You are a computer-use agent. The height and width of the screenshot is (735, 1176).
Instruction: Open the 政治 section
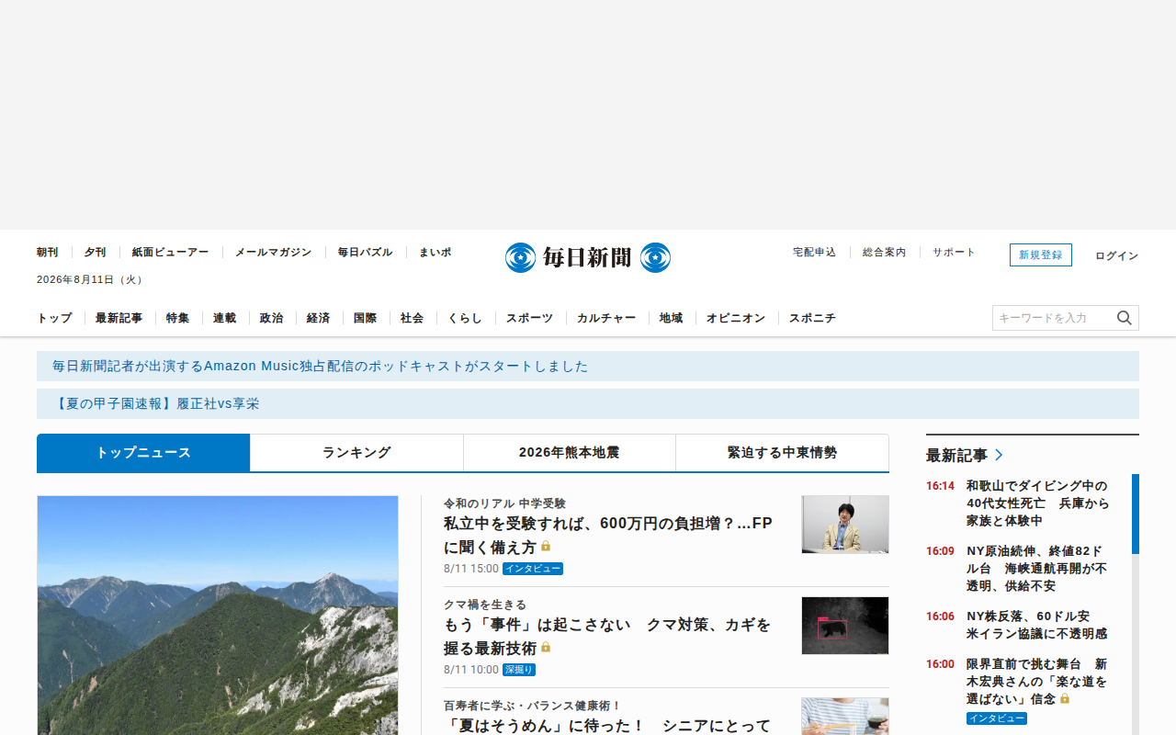[x=272, y=318]
